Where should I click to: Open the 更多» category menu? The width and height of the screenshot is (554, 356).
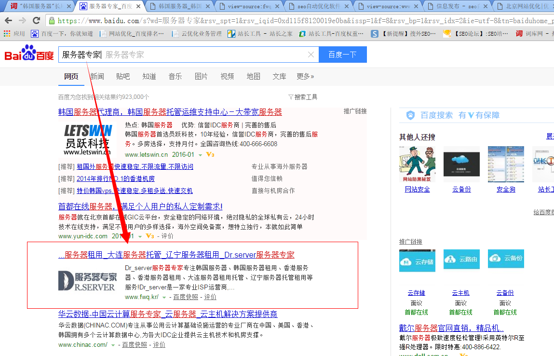305,76
